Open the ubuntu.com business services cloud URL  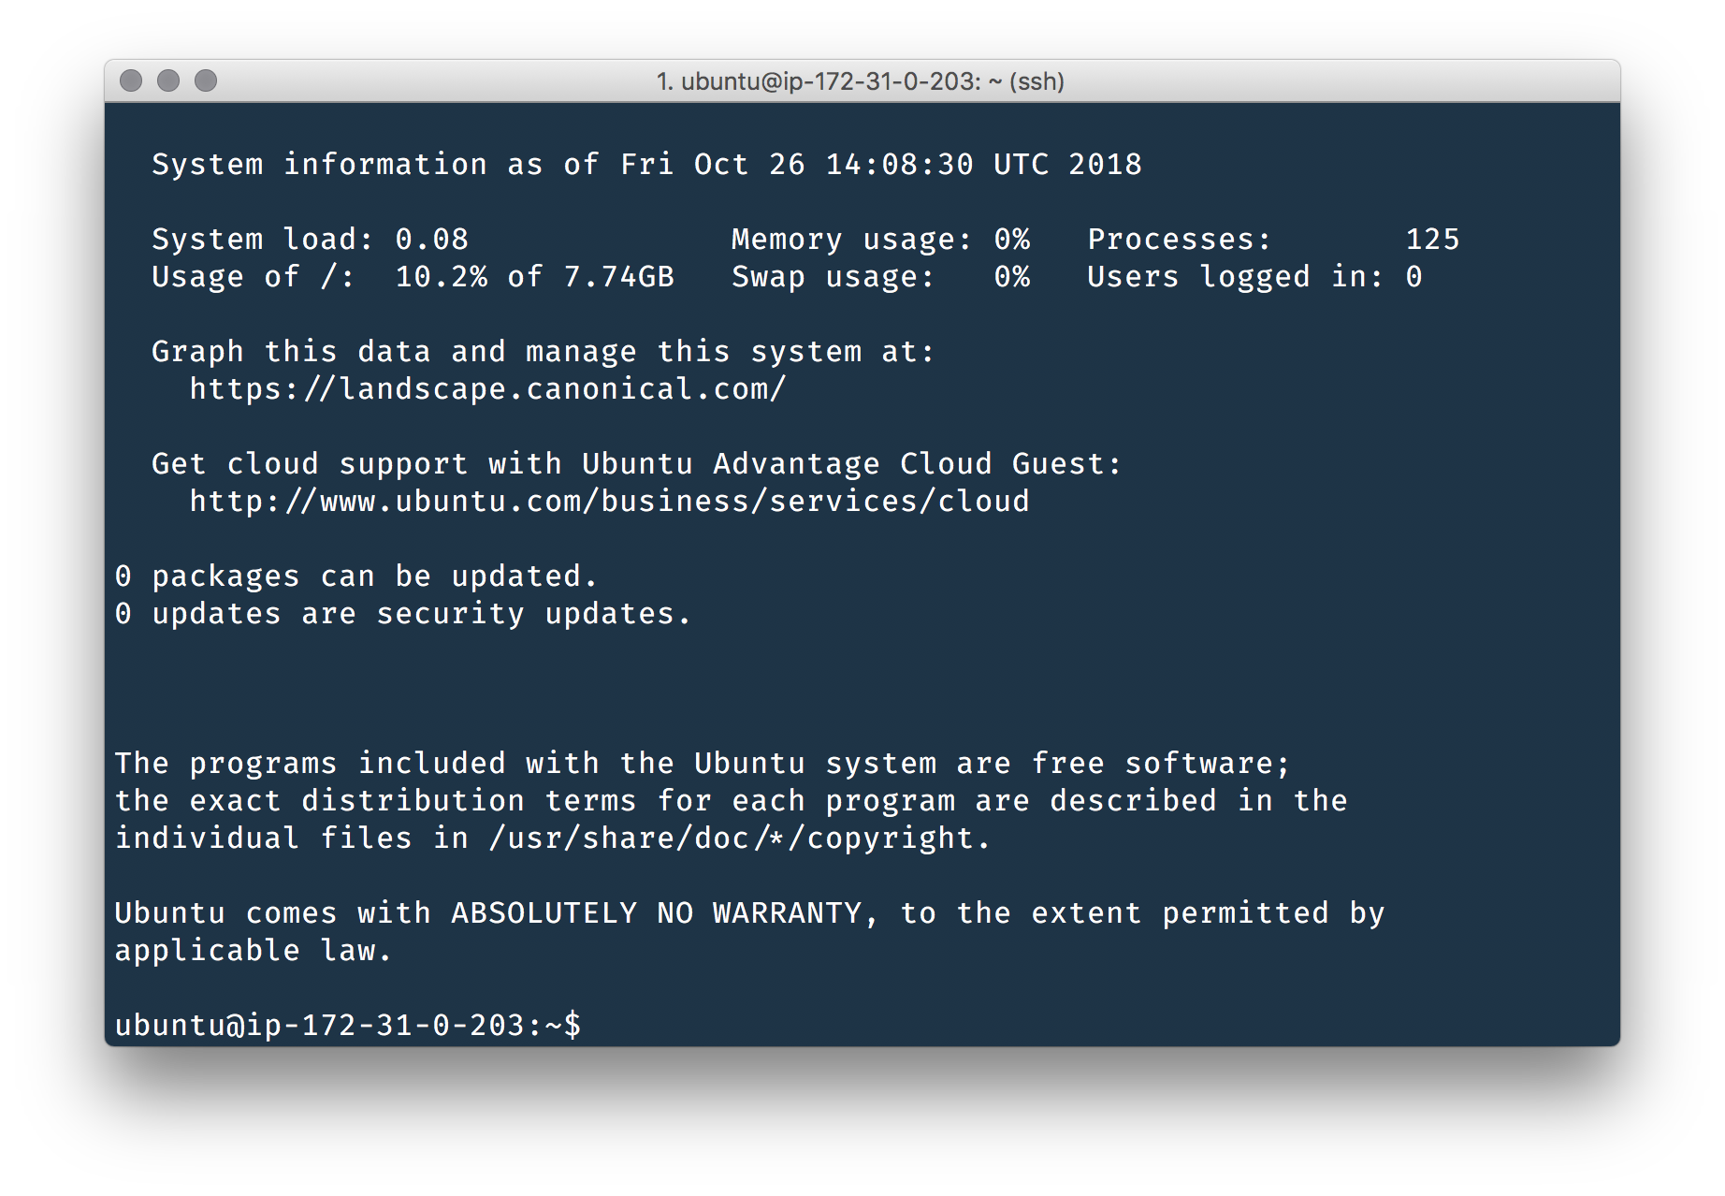point(609,501)
